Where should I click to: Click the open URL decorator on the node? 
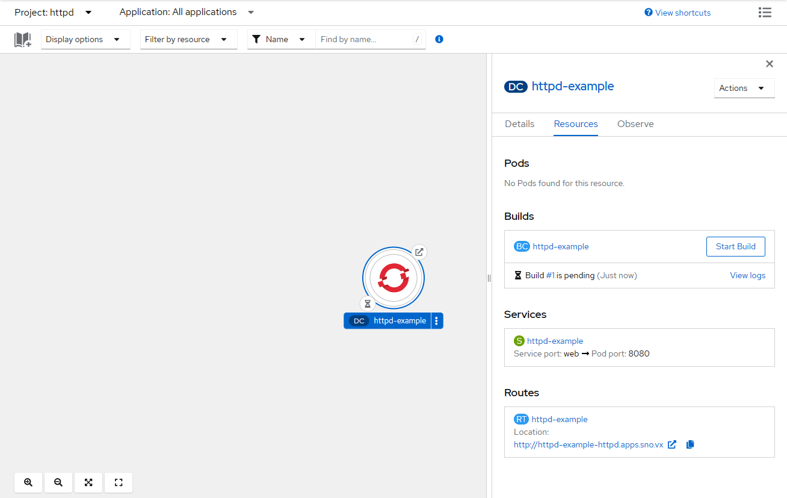(x=419, y=252)
